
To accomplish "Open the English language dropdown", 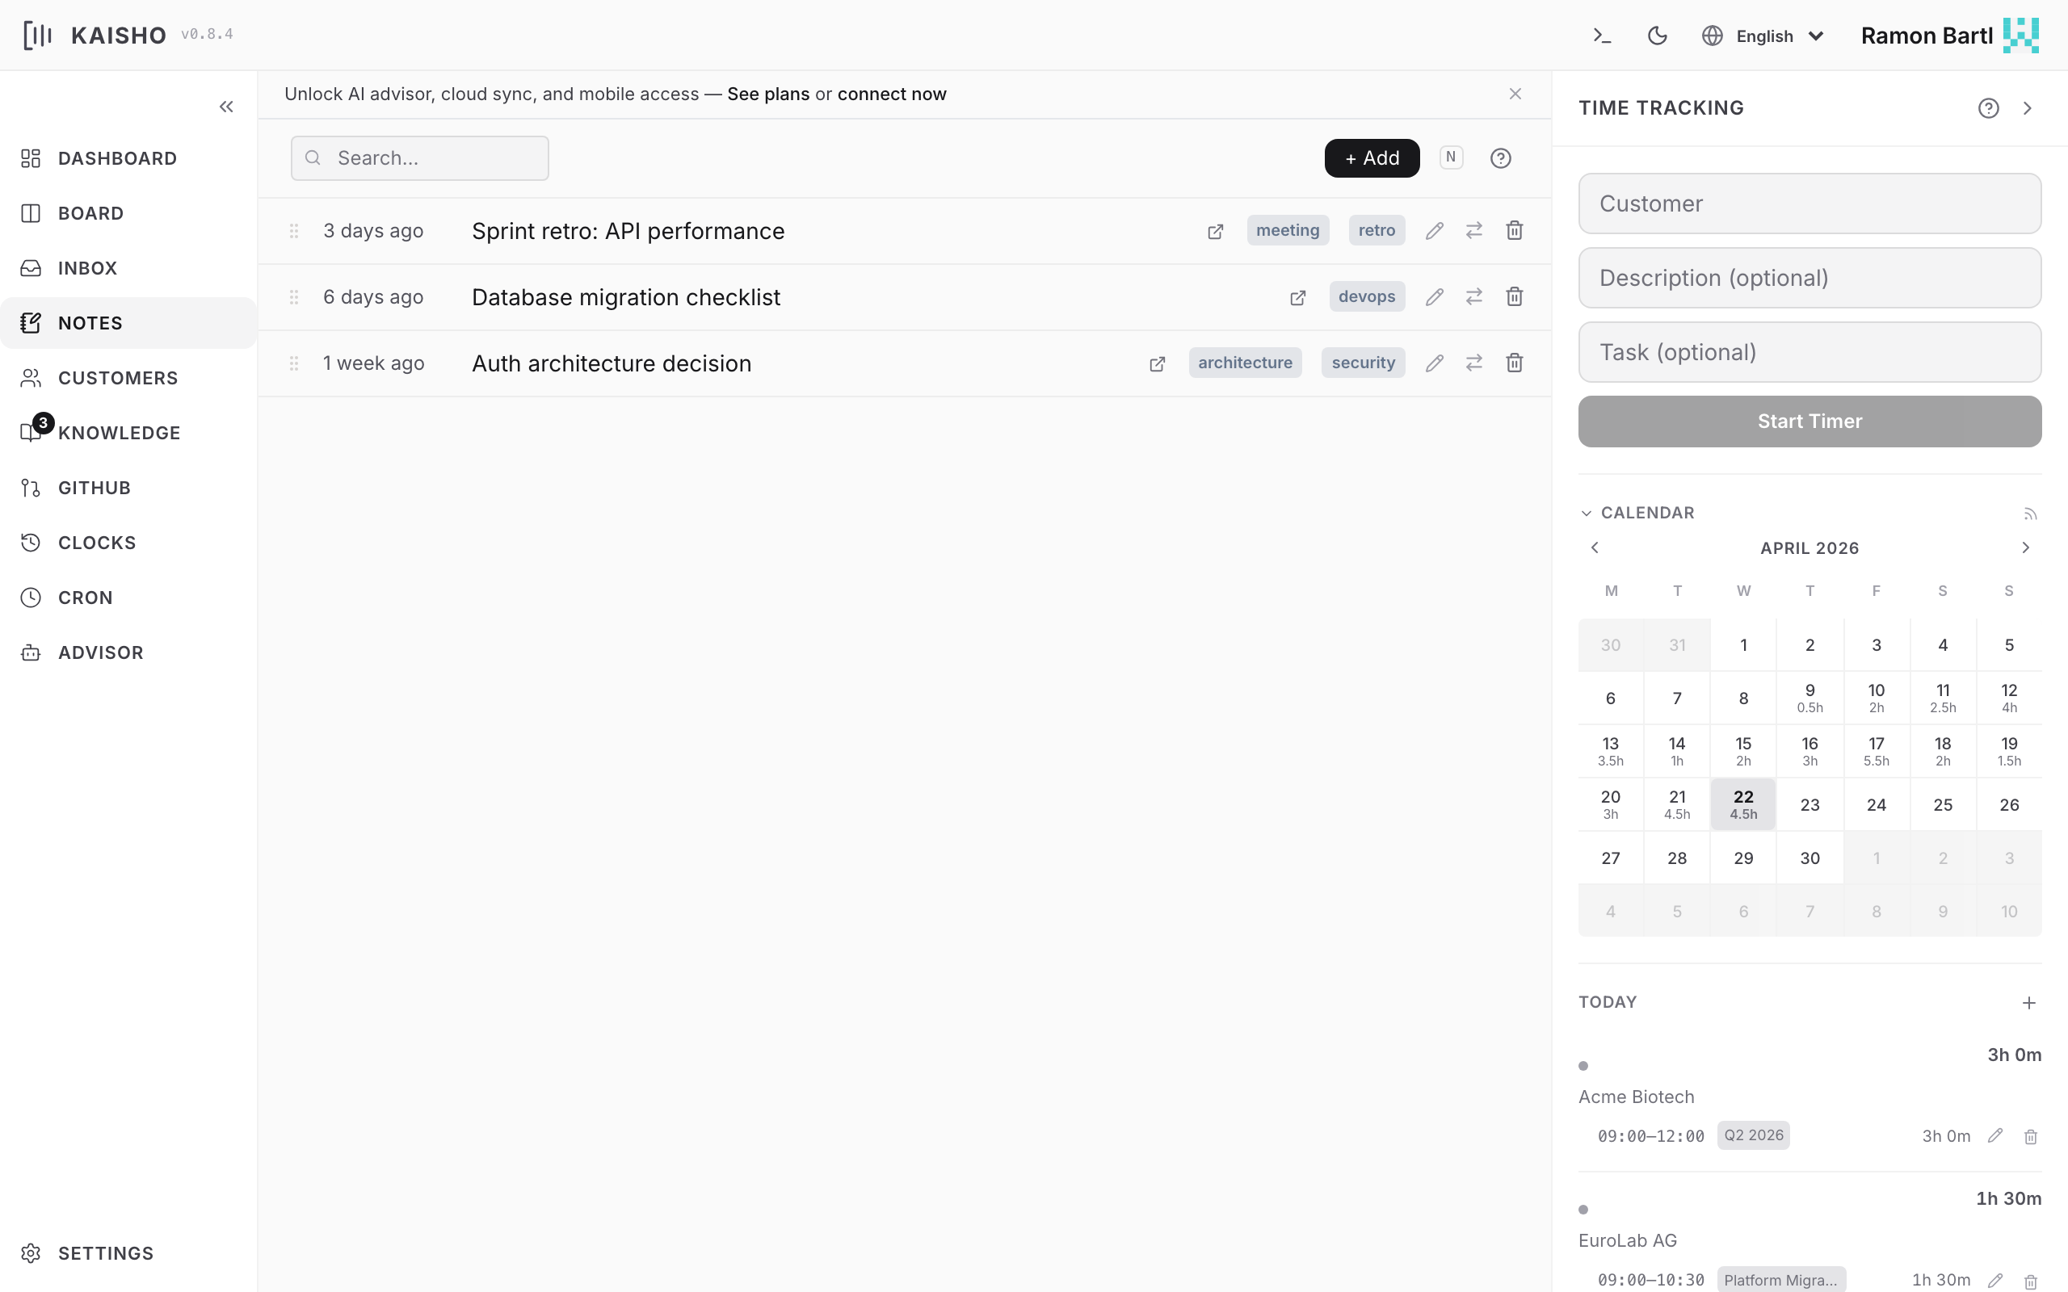I will click(x=1763, y=36).
